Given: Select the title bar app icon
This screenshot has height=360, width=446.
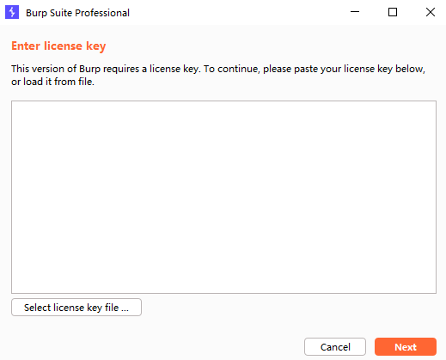Looking at the screenshot, I should pos(12,12).
